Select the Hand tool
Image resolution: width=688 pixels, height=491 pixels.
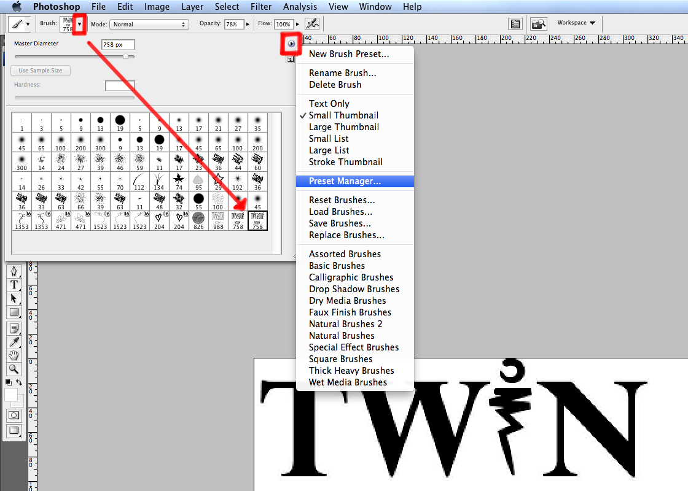[x=14, y=355]
